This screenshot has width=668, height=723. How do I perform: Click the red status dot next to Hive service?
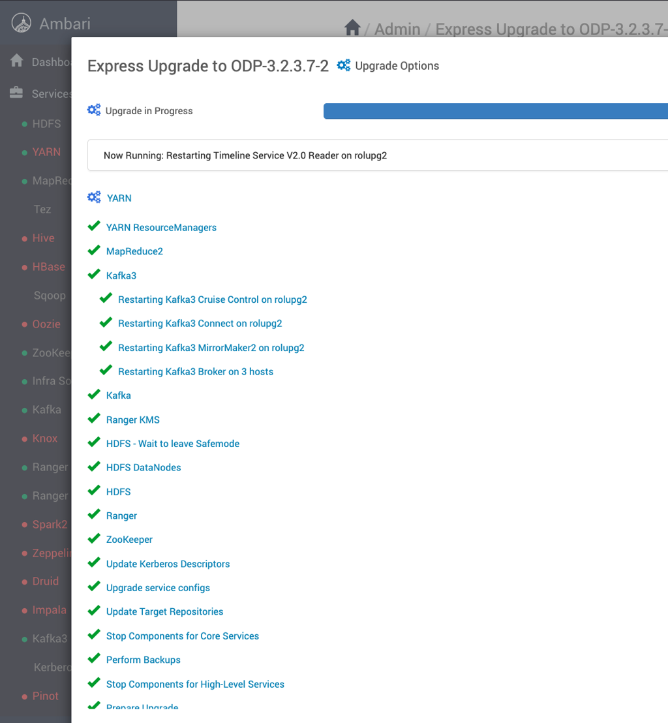click(x=24, y=239)
